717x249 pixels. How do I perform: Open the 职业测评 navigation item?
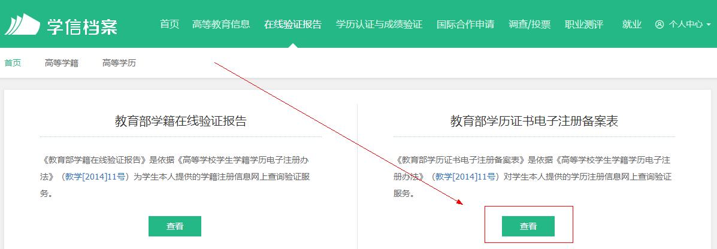[583, 25]
